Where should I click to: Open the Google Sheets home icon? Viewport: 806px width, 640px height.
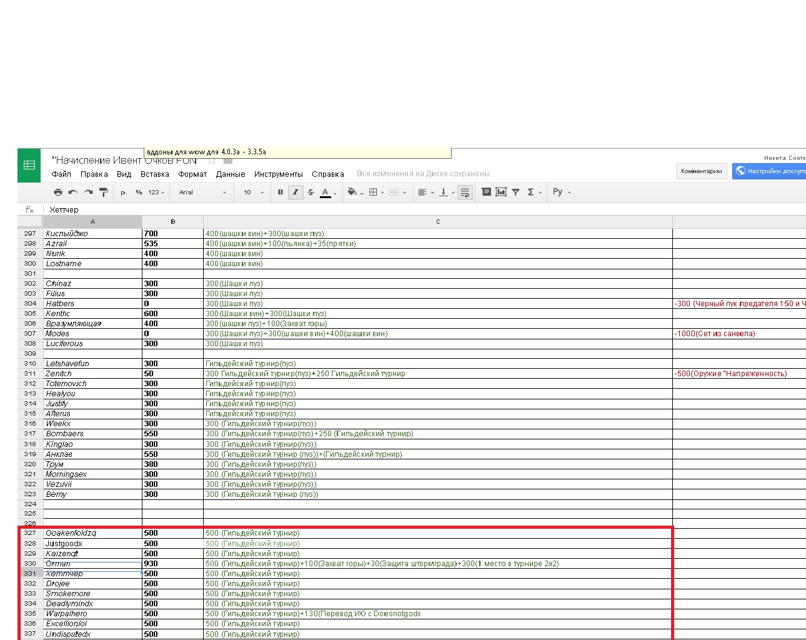point(29,166)
